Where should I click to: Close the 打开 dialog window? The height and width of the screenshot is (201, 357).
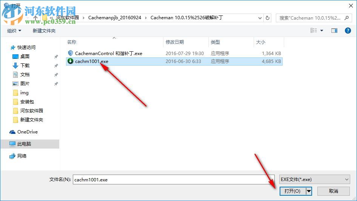click(351, 6)
